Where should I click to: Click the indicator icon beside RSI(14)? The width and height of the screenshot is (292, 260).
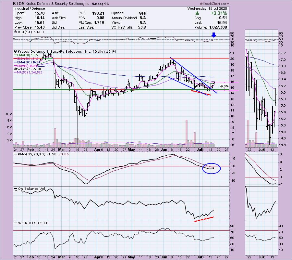coord(15,32)
